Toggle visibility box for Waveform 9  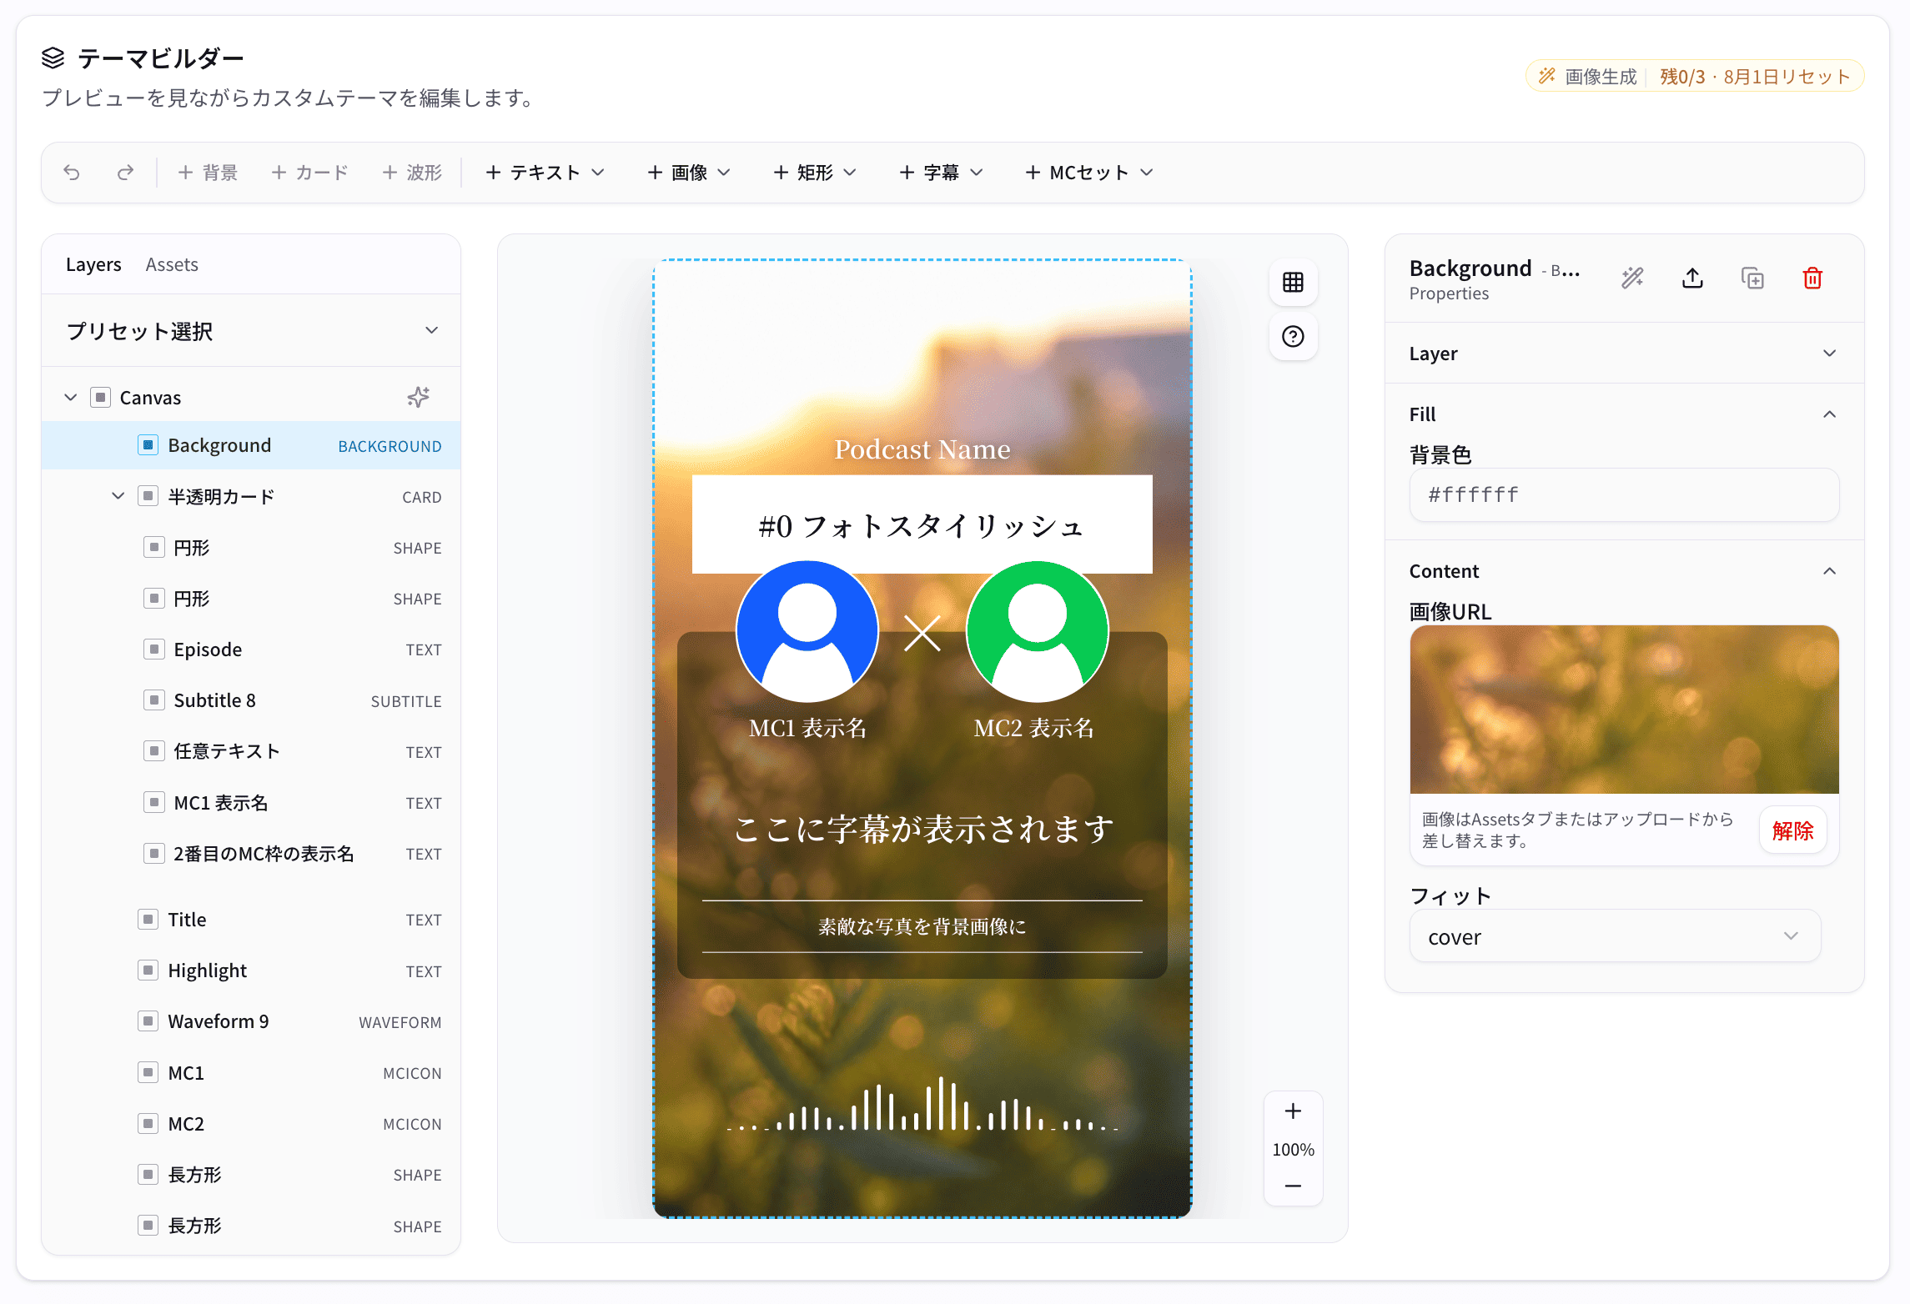click(148, 1021)
